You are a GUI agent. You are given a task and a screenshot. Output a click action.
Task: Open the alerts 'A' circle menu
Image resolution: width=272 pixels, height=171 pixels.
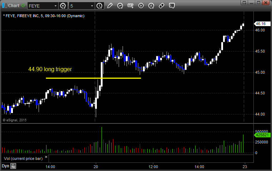(151, 6)
